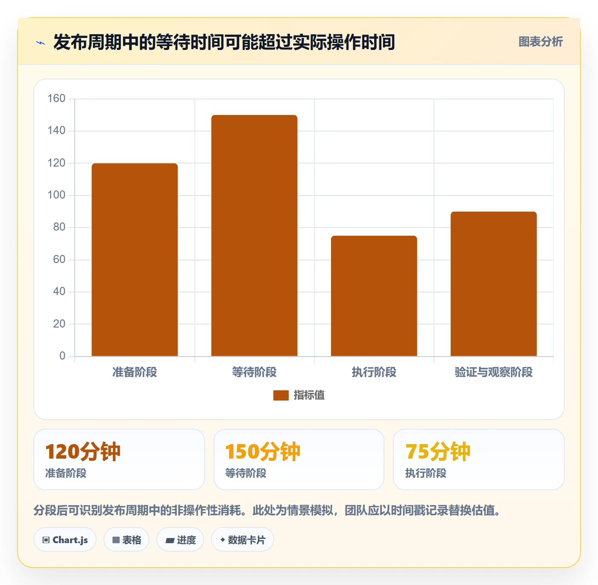Click the grid icon in 表格 chip
Screen dimensions: 598x585
tap(116, 540)
